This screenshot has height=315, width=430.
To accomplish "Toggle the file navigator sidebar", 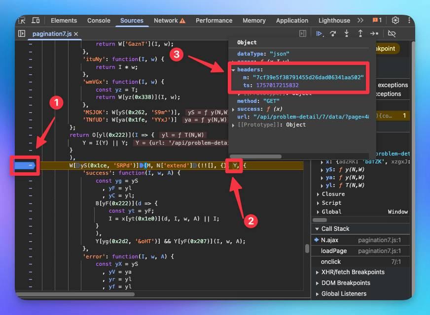I will coord(22,33).
